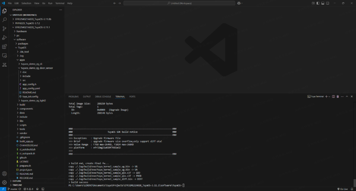Open Source Control view

coord(4,29)
